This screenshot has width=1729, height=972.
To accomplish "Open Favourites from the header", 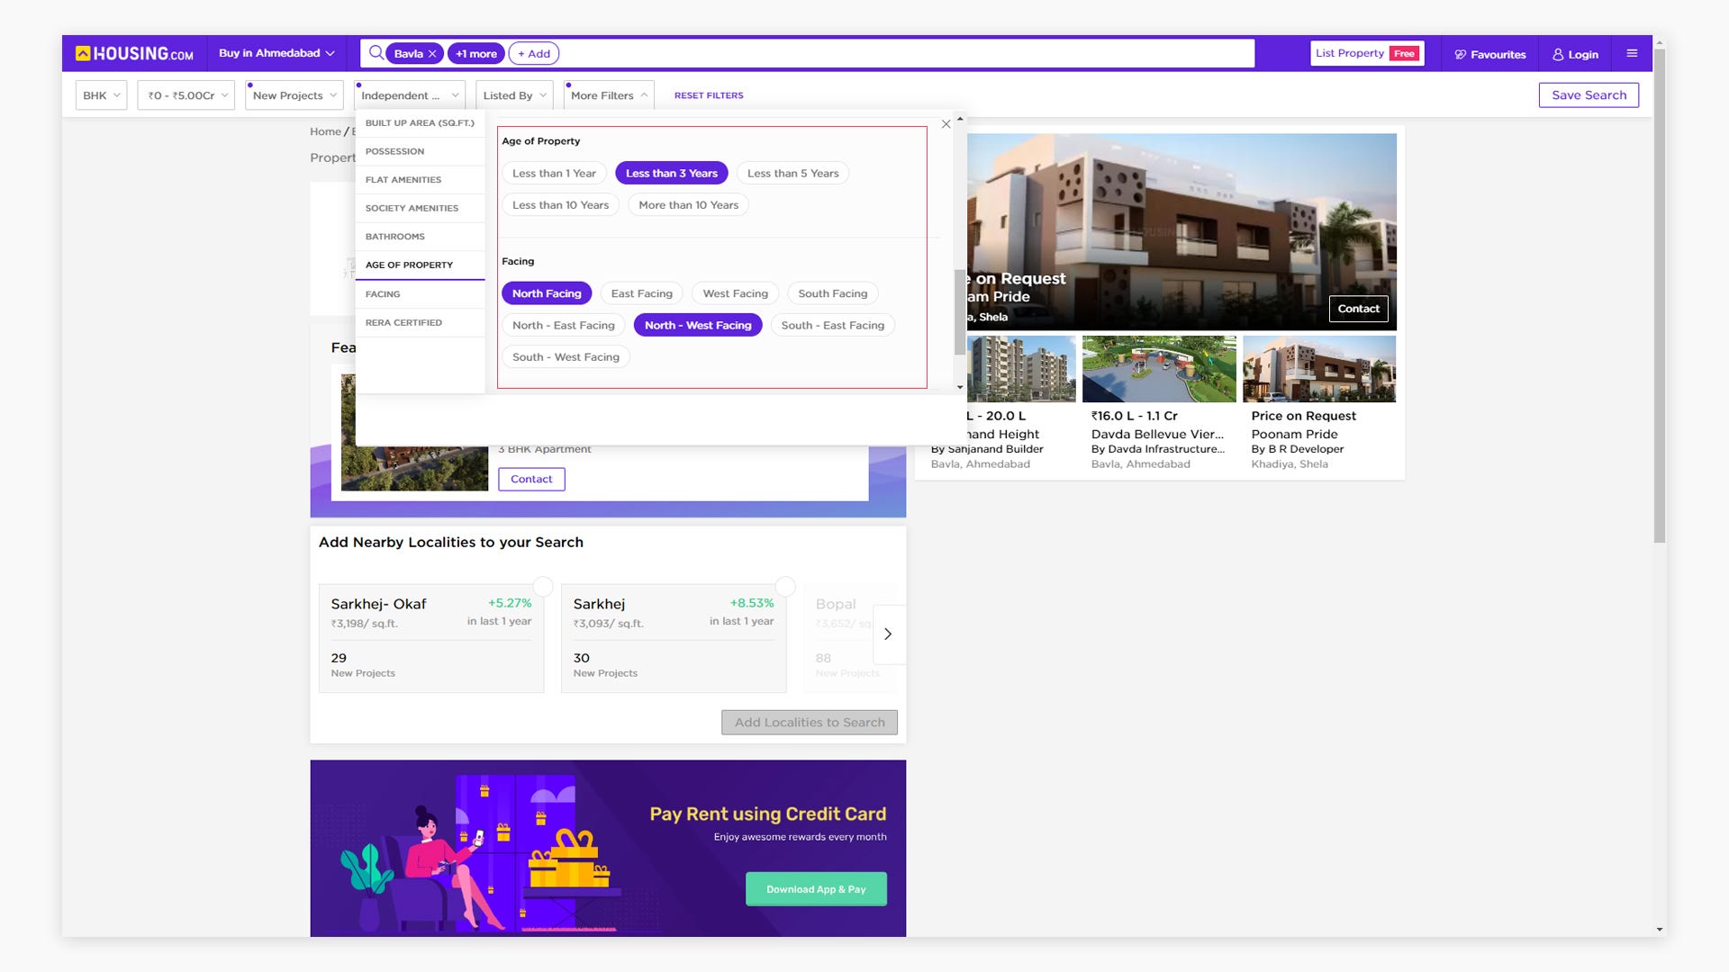I will point(1490,54).
